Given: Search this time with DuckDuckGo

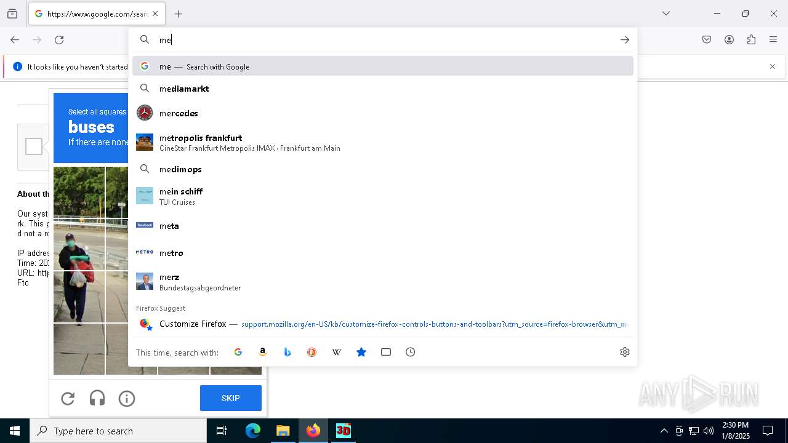Looking at the screenshot, I should pyautogui.click(x=312, y=352).
